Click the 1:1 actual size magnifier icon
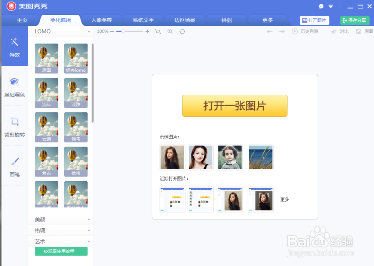This screenshot has width=374, height=266. pyautogui.click(x=170, y=32)
